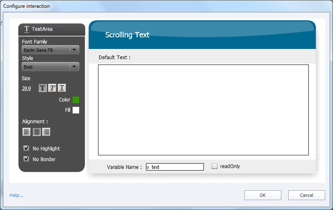Screen dimensions: 333x210
Task: Open the green text Color swatch
Action: coord(76,100)
